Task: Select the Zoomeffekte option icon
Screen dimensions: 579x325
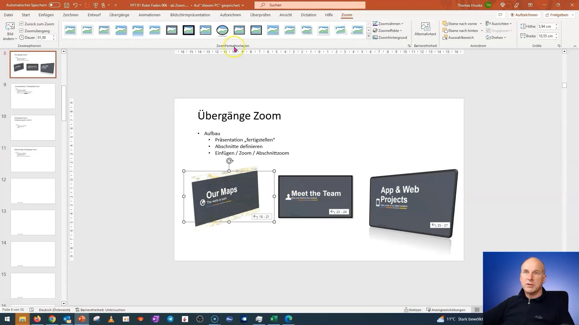Action: 375,30
